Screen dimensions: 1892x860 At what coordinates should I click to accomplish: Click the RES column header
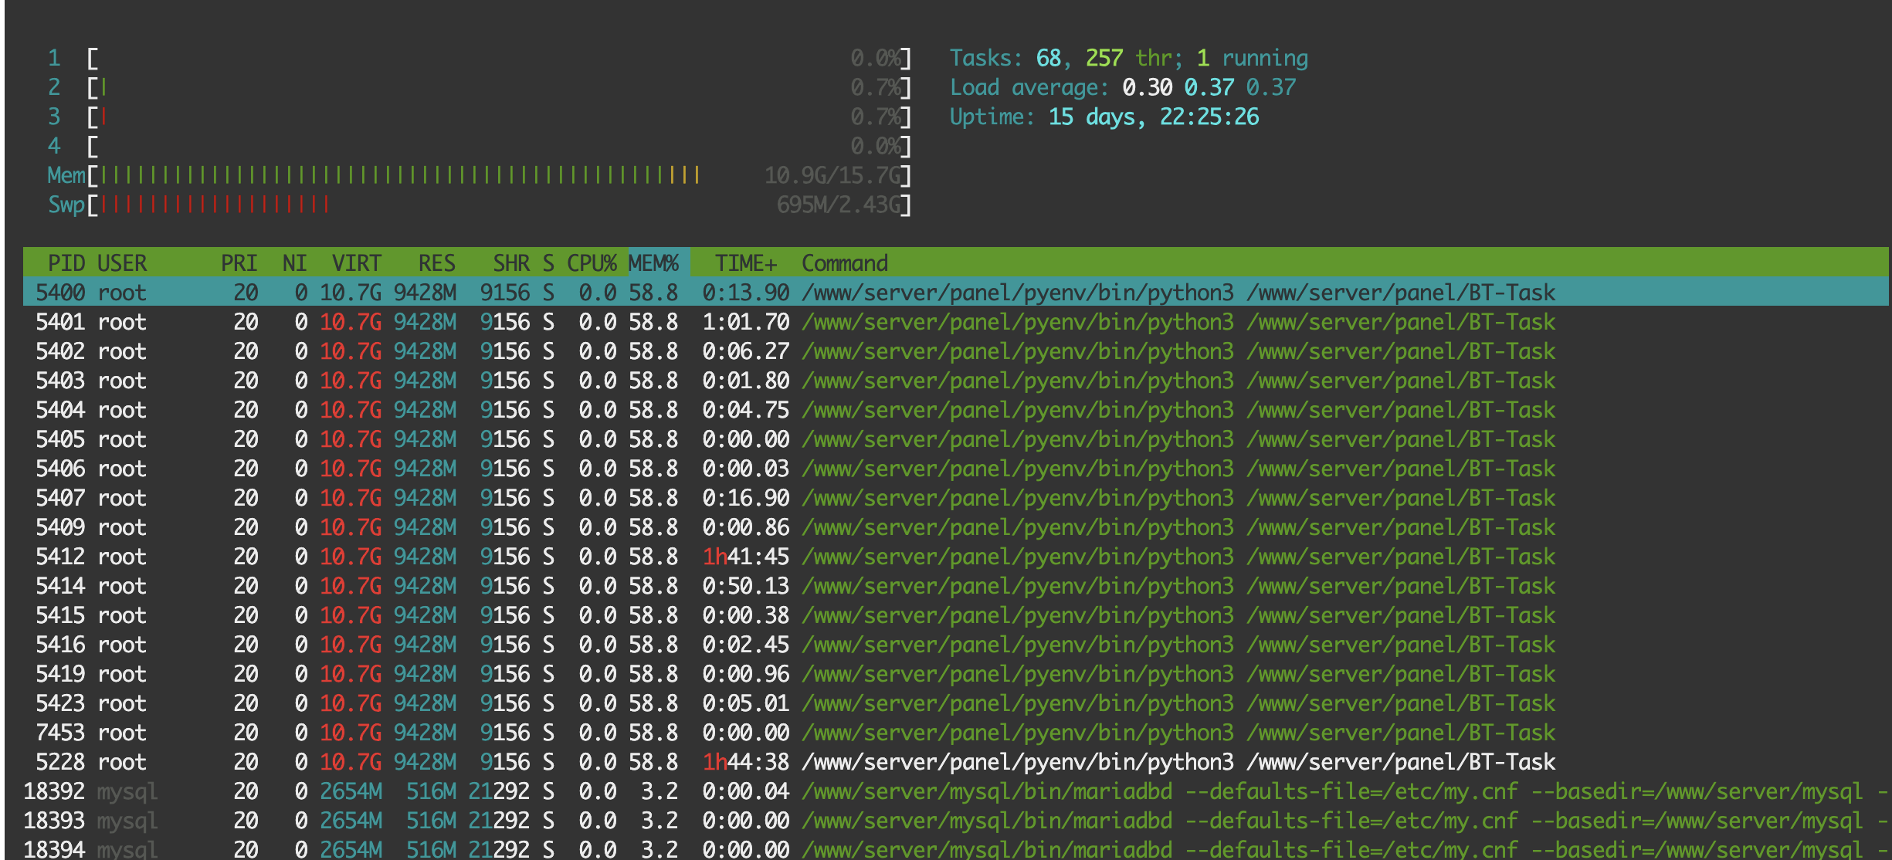pyautogui.click(x=436, y=263)
